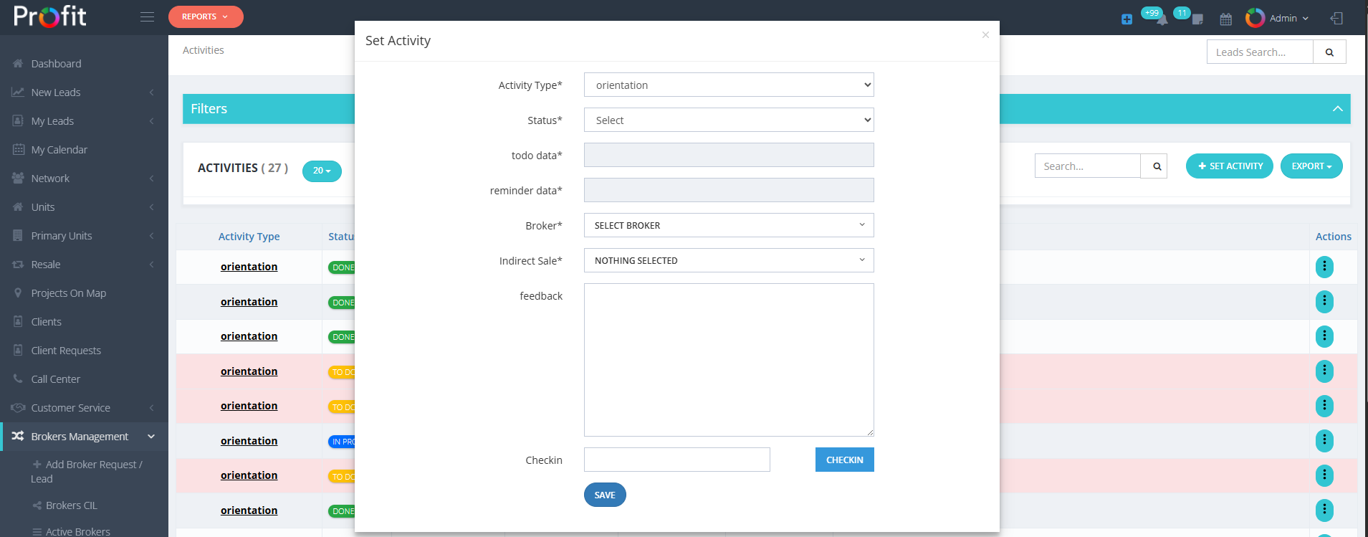
Task: Expand Units sidebar menu
Action: pos(84,207)
